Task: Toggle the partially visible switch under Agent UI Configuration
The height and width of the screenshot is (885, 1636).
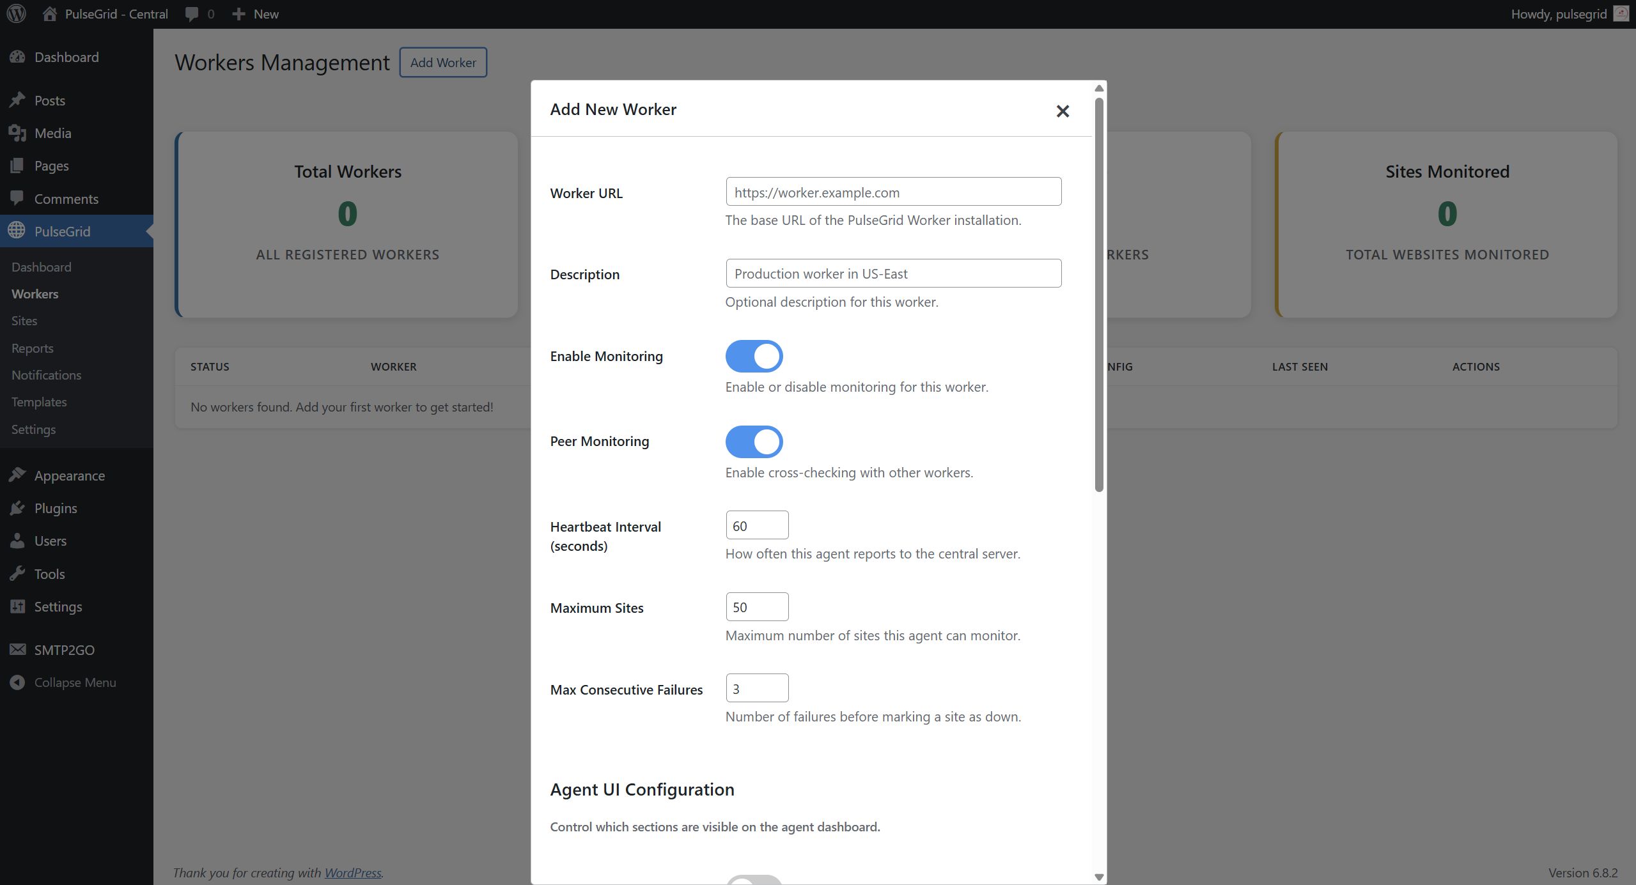Action: point(754,880)
